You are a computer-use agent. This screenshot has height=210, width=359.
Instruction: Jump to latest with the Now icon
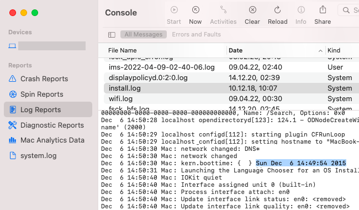pos(196,10)
